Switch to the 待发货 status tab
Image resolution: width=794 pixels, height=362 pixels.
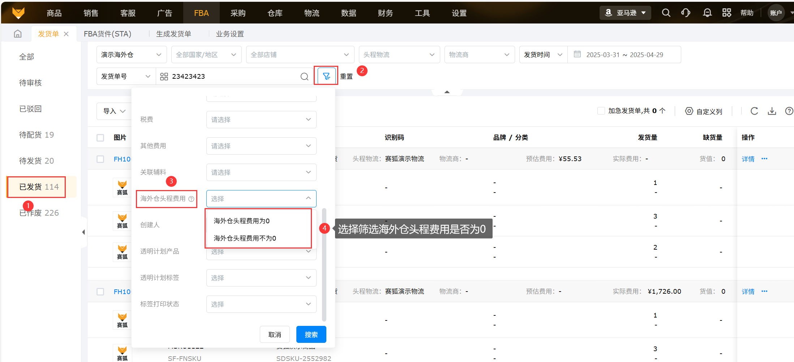coord(36,161)
